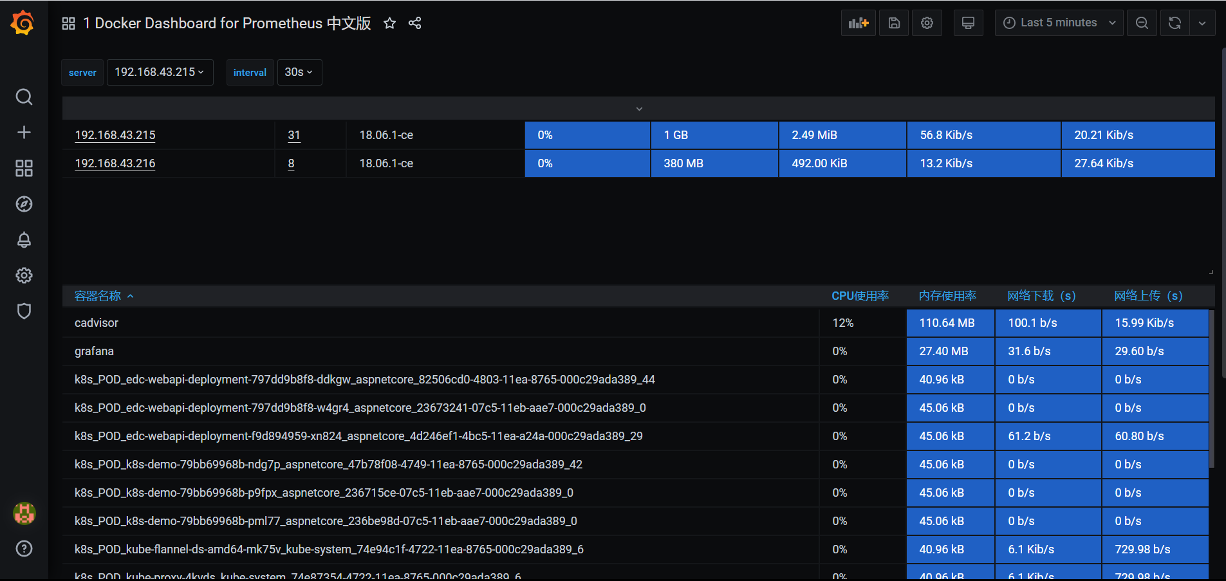Add a new panel

pyautogui.click(x=859, y=23)
